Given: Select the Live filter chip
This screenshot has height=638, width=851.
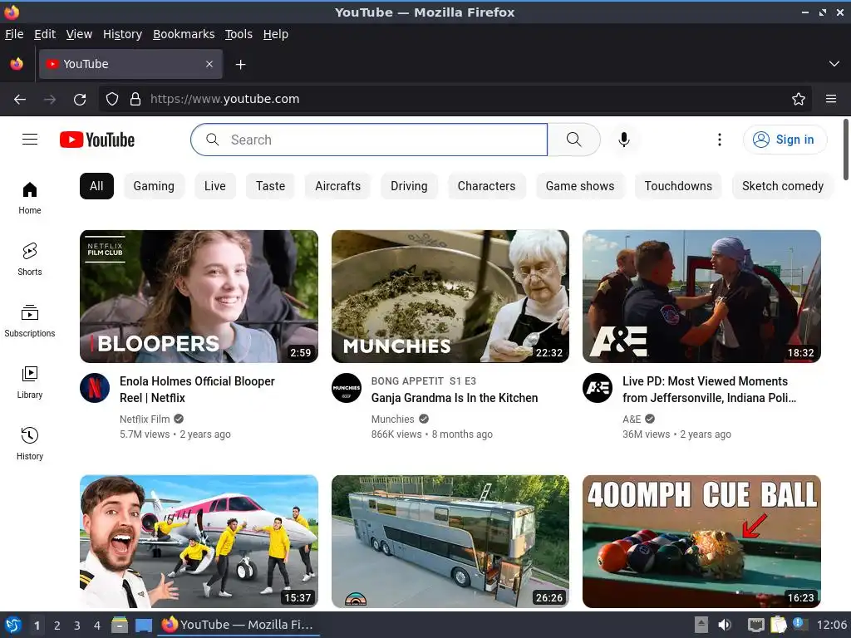Looking at the screenshot, I should coord(215,186).
